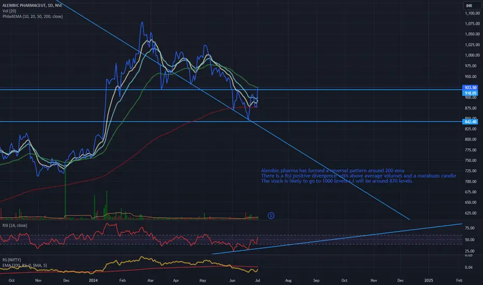This screenshot has width=483, height=285.
Task: Click the ALEMBIC PHARMACEUT symbol title
Action: pos(32,6)
